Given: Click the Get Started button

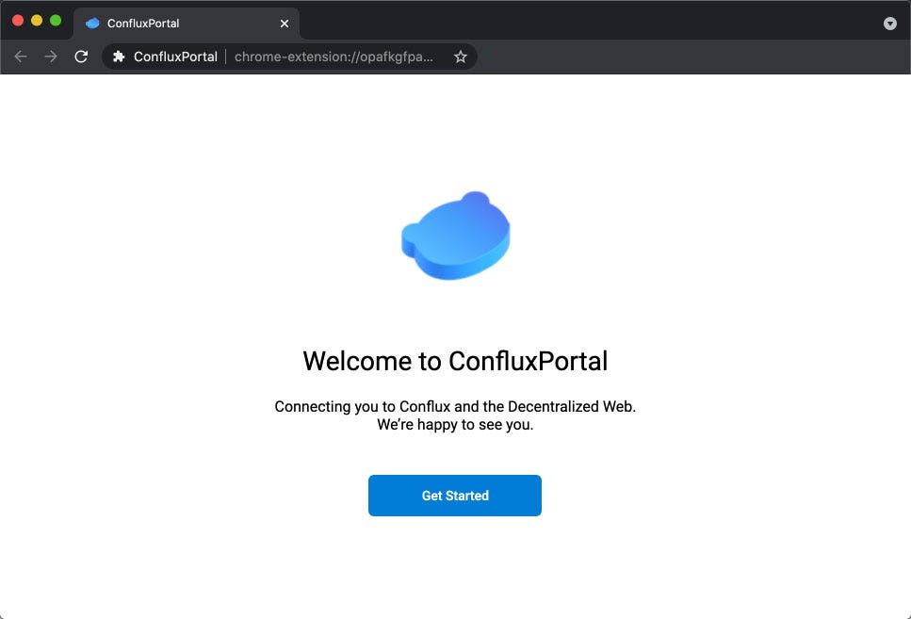Looking at the screenshot, I should tap(454, 496).
